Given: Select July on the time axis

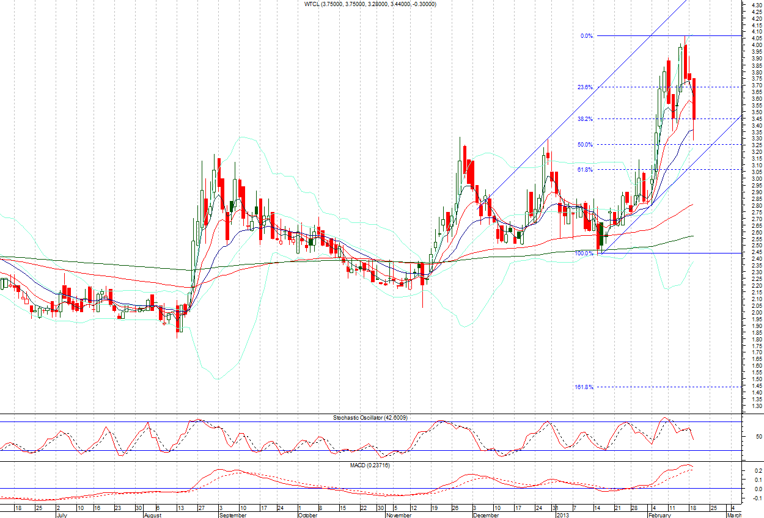Looking at the screenshot, I should [62, 515].
